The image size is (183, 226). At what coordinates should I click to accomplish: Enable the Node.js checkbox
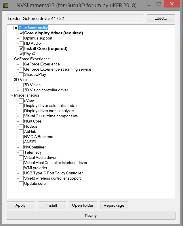[x=21, y=126]
